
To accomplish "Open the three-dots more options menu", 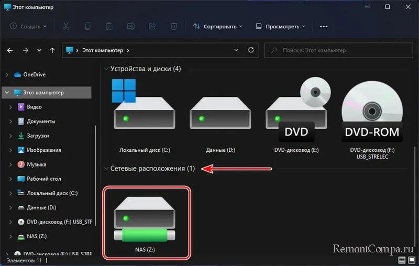I will [324, 26].
